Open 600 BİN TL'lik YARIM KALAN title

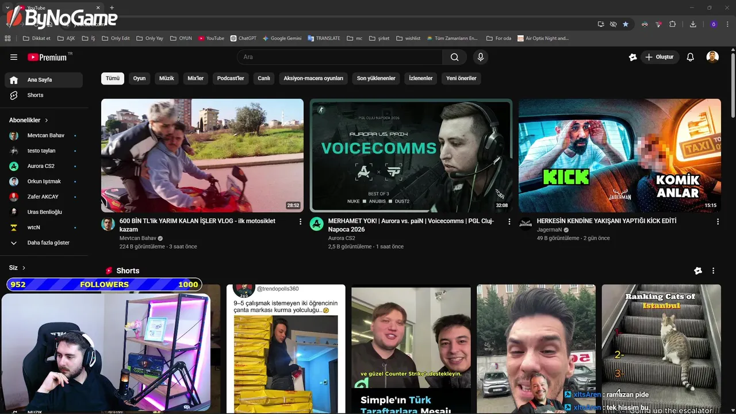[x=197, y=225]
